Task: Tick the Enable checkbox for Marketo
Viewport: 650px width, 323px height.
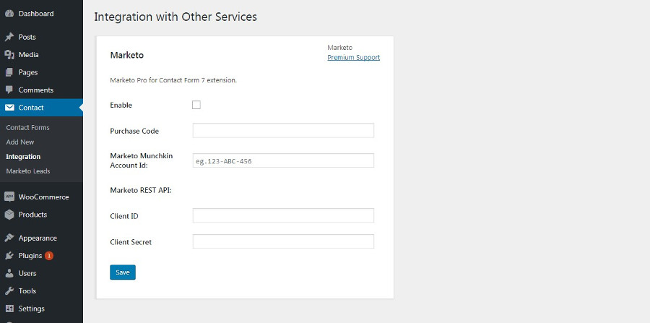Action: [x=196, y=105]
